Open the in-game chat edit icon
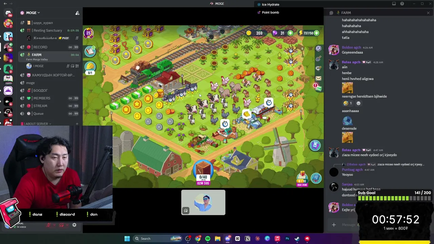Viewport: 434px width, 244px height. tap(318, 68)
